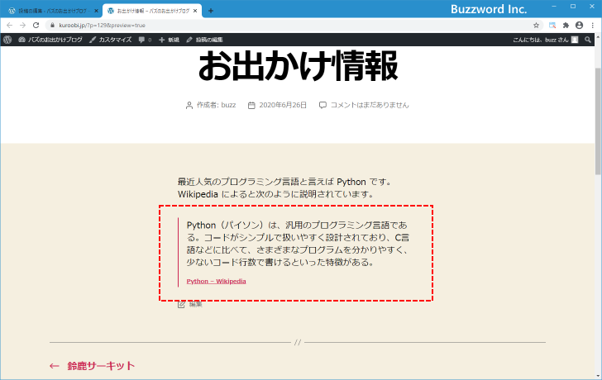The image size is (602, 380).
Task: Close the active お出かけ情報 tab
Action: 194,11
